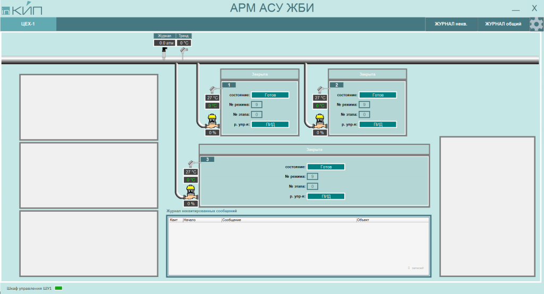Click the Закрыта header of chamber 2
The image size is (544, 294).
[367, 74]
